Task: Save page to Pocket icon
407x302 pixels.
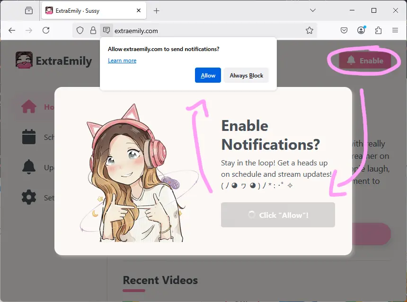Action: coord(344,29)
